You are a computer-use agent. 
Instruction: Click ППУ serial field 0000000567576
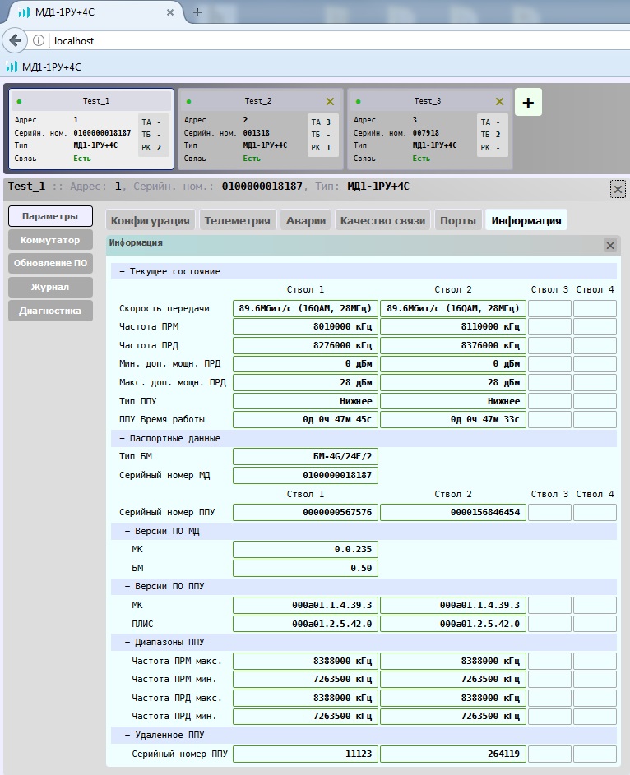(305, 512)
